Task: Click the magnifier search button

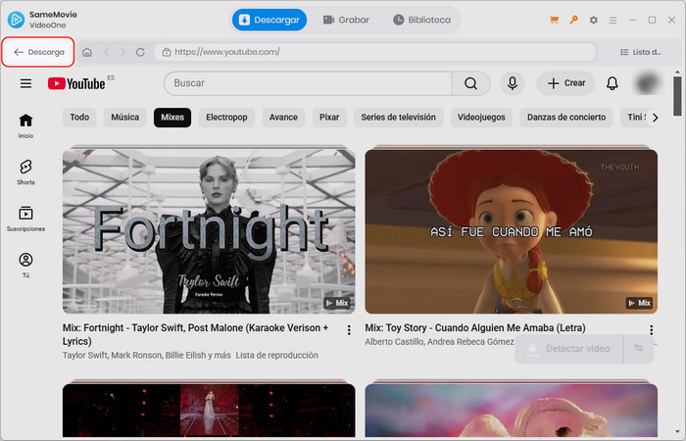Action: [470, 83]
